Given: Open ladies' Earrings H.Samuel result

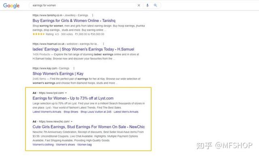Looking at the screenshot, I should (x=83, y=49).
